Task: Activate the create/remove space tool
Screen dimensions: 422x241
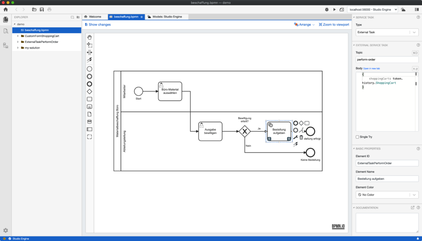Action: [89, 52]
